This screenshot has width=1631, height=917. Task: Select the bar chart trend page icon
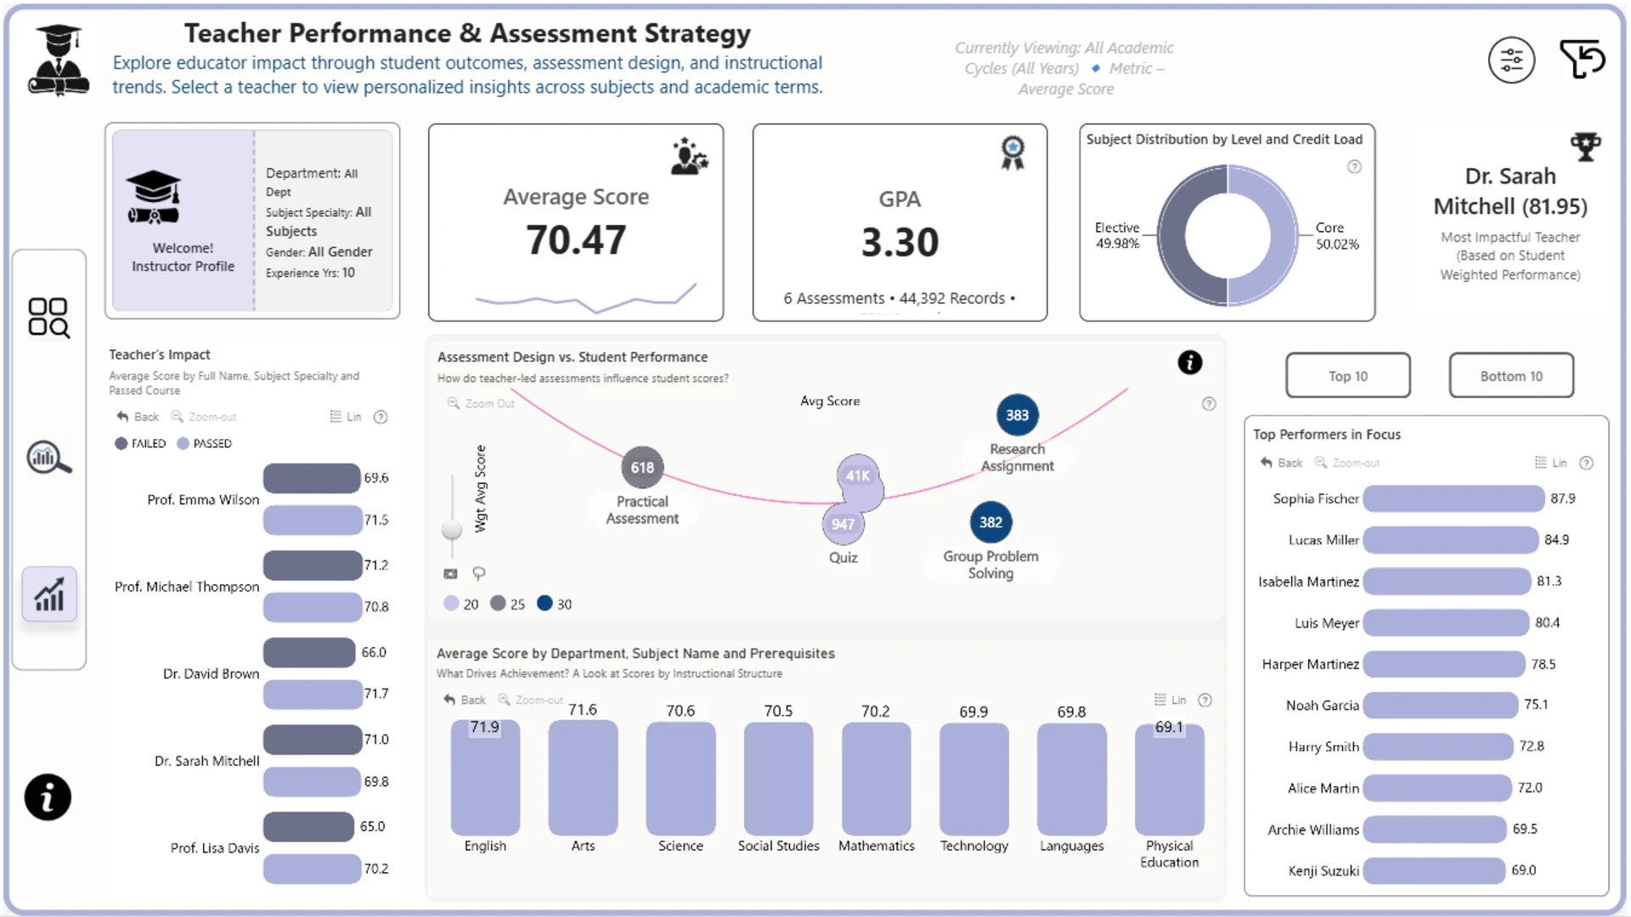coord(49,594)
